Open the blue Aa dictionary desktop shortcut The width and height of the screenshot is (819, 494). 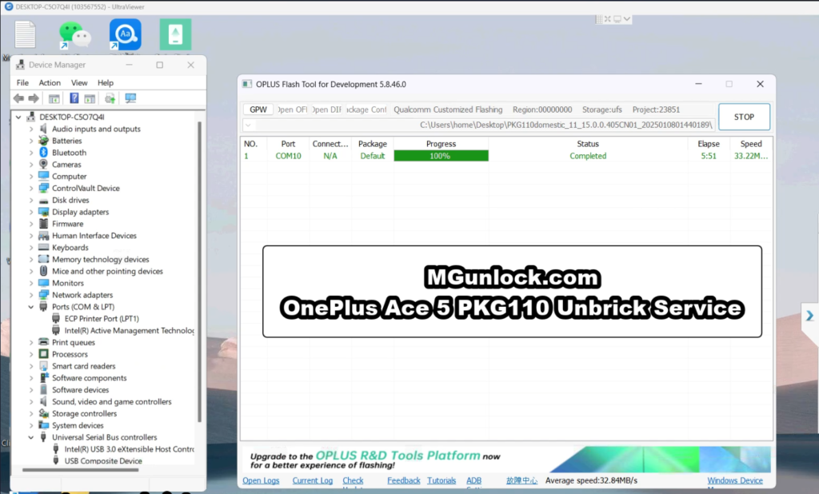125,34
